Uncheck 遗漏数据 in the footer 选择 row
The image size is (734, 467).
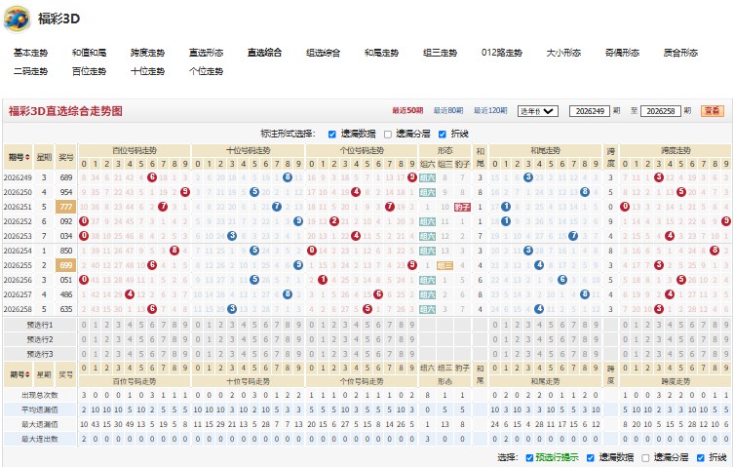[x=591, y=457]
